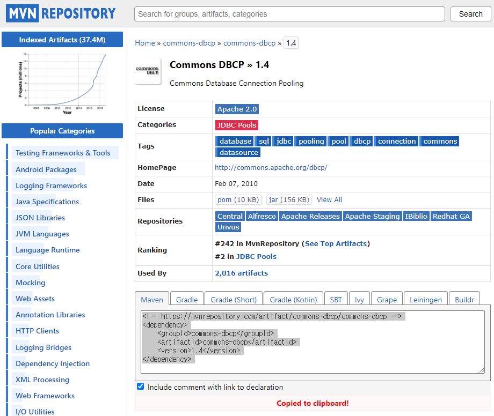Open Dependency Injection category
The image size is (494, 416).
pos(53,363)
